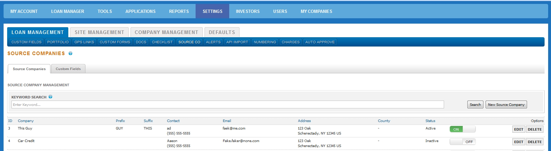
Task: Sort table by Address column header
Action: pyautogui.click(x=304, y=121)
